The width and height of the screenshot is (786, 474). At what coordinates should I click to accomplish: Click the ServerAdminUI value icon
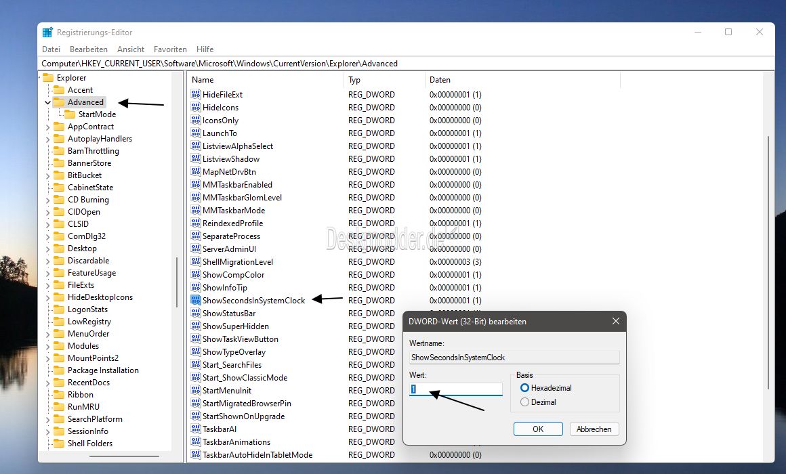[196, 249]
